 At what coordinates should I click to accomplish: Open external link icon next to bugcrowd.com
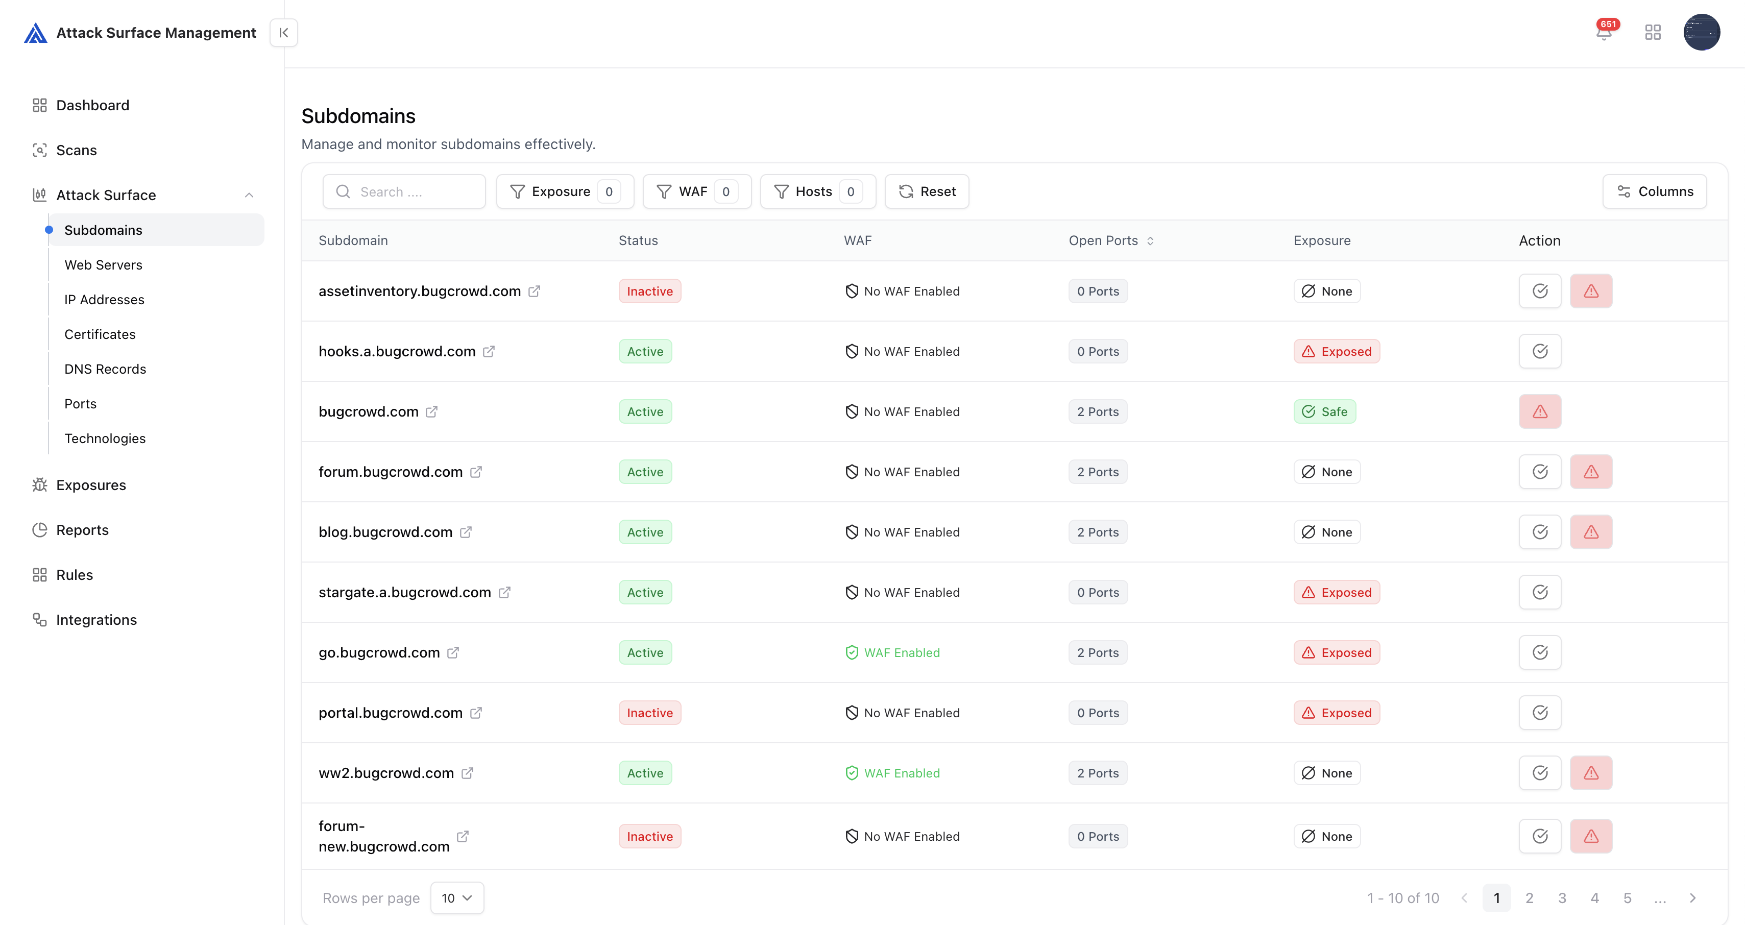click(433, 412)
